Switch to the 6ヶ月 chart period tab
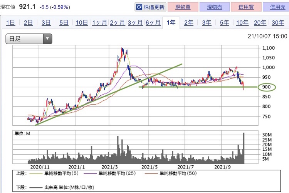 point(153,23)
